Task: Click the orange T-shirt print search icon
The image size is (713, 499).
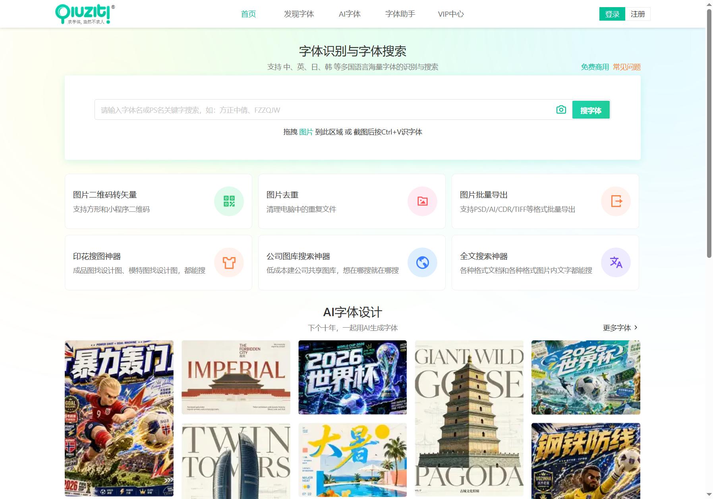Action: coord(229,262)
